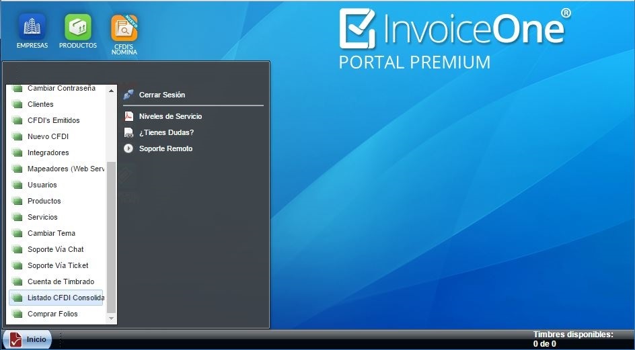This screenshot has height=350, width=635.
Task: Open the Niveles de Servicio link
Action: click(x=170, y=116)
